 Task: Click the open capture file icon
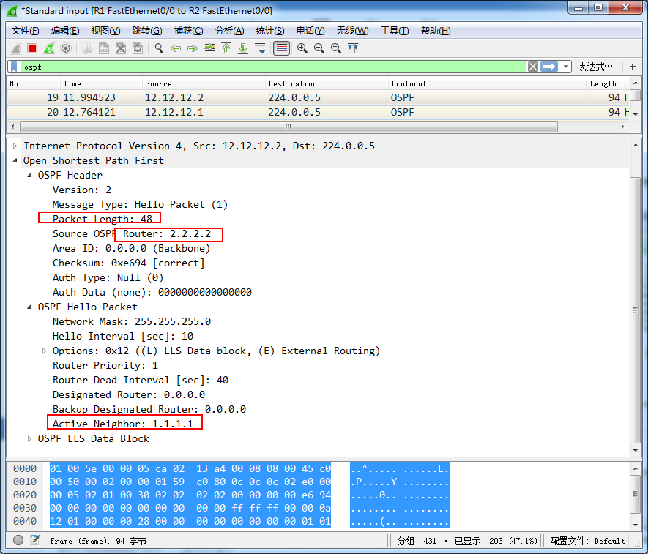pyautogui.click(x=86, y=49)
